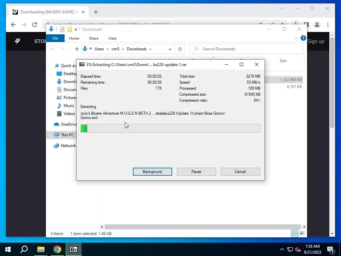Click scrollbar left arrow in Explorer
Screen dimensions: 341x256
click(x=102, y=227)
